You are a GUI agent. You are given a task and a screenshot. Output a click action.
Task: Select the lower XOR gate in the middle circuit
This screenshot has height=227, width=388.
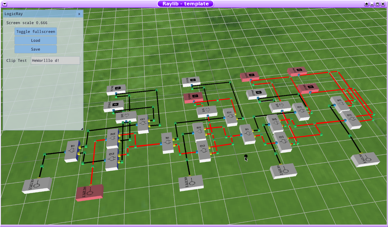[x=200, y=132]
